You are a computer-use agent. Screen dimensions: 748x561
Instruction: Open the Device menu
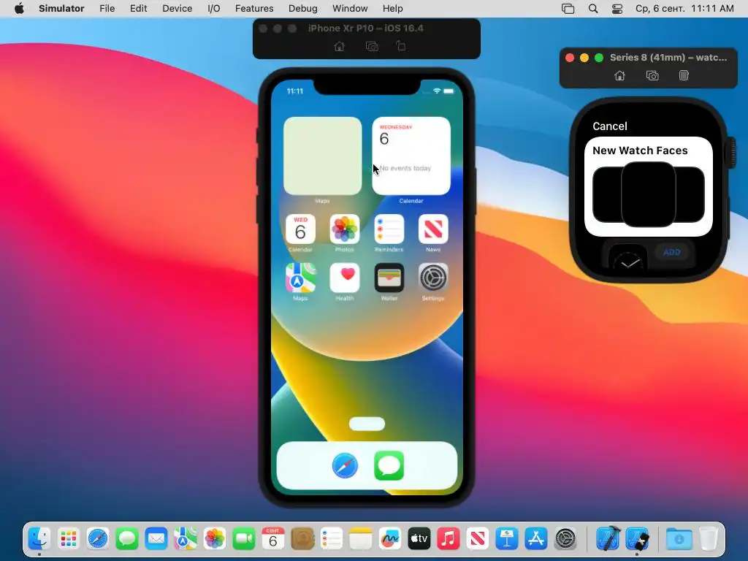click(x=177, y=9)
